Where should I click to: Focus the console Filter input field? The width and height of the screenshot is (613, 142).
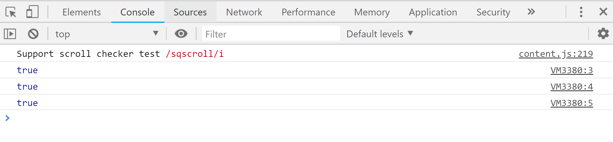[x=271, y=34]
